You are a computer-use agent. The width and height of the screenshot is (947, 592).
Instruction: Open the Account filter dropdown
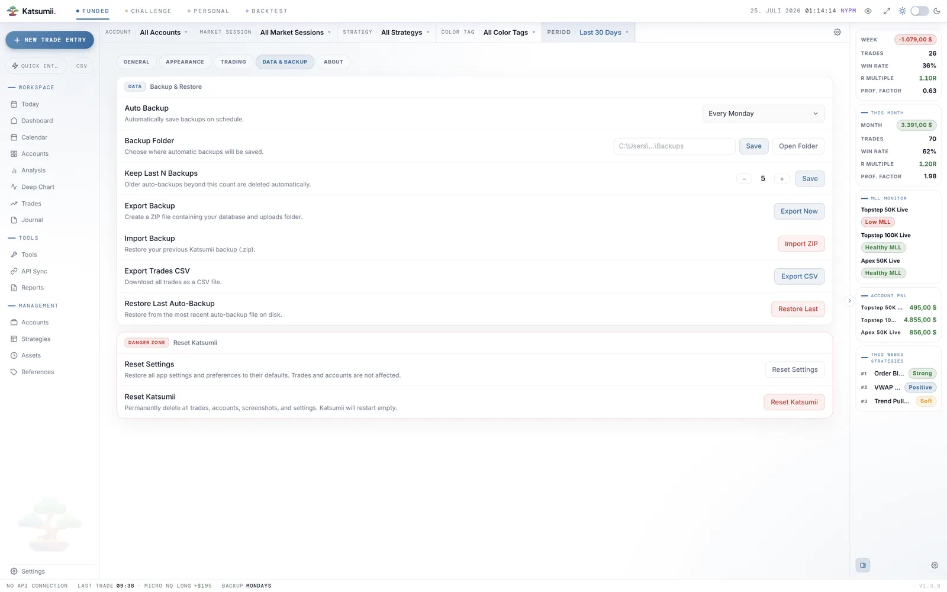(146, 33)
